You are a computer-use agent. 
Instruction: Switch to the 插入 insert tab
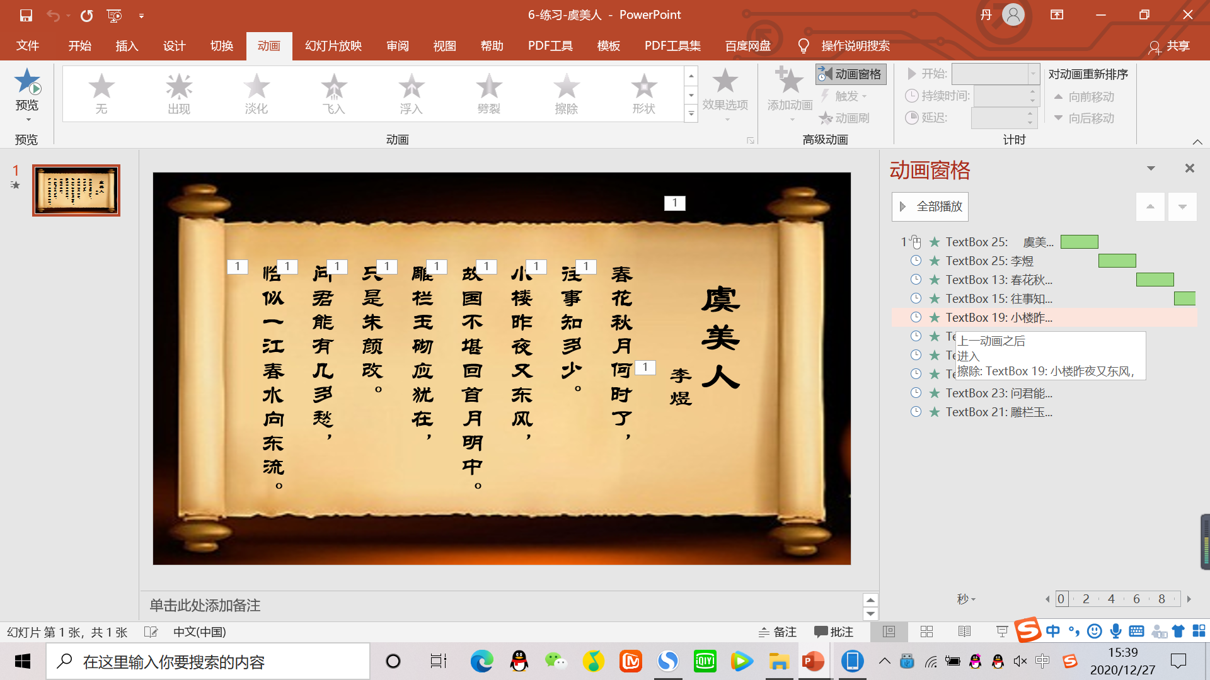pyautogui.click(x=127, y=46)
